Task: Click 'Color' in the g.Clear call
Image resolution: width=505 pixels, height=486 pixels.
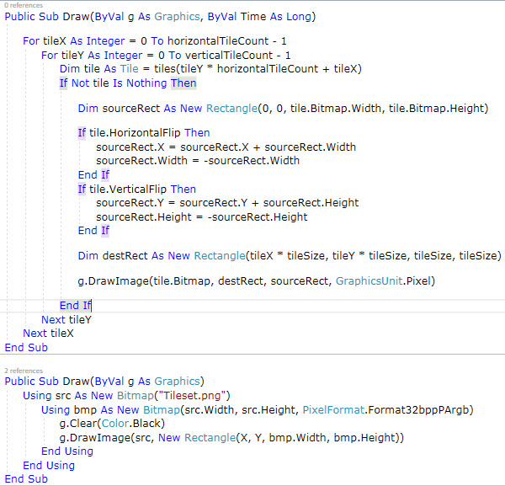Action: pyautogui.click(x=115, y=423)
